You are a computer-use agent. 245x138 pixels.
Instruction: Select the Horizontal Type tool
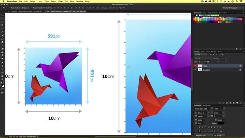(2, 66)
